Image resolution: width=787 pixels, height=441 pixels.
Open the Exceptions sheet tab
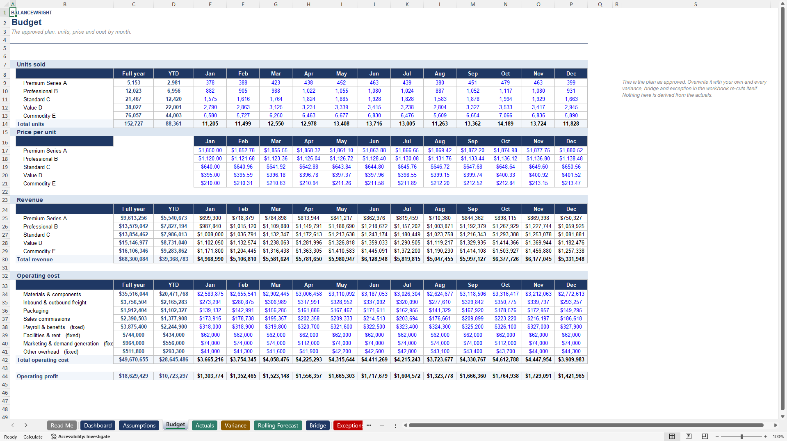click(x=348, y=425)
